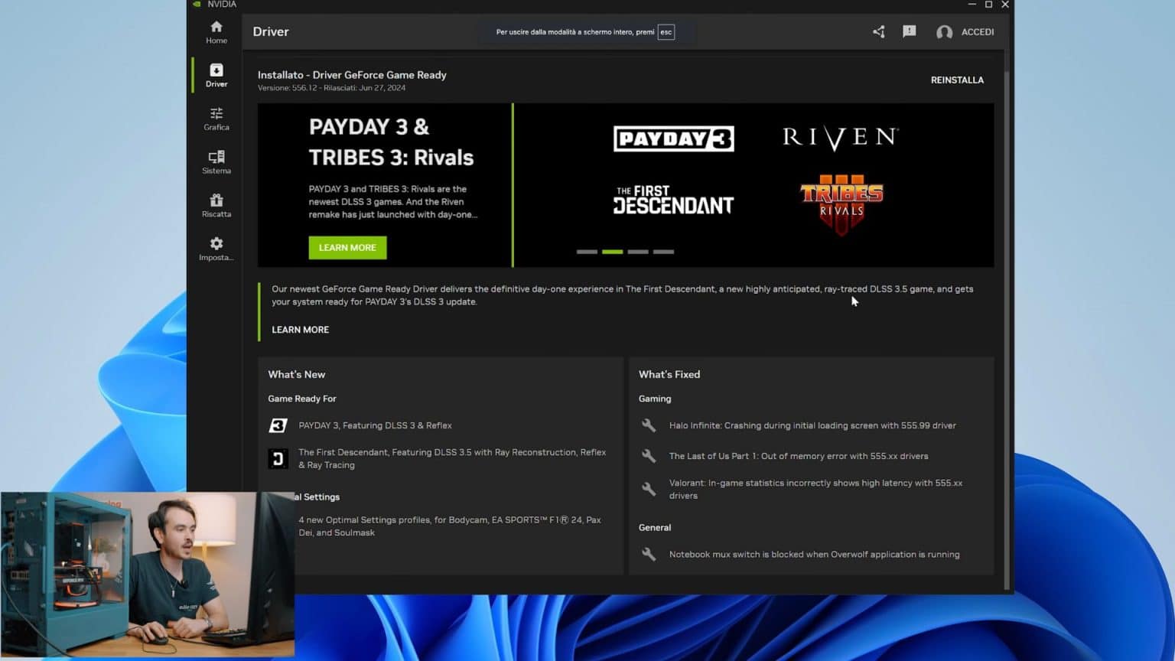Viewport: 1175px width, 661px height.
Task: Click the 'What's Fixed' heading
Action: point(669,374)
